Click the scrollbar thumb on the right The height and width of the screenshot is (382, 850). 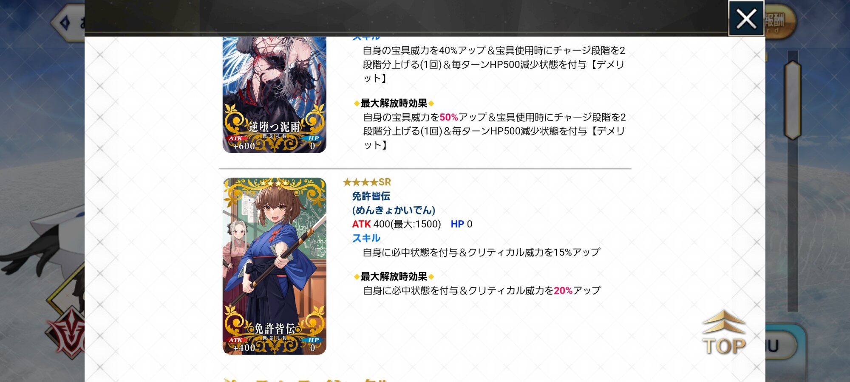click(793, 100)
